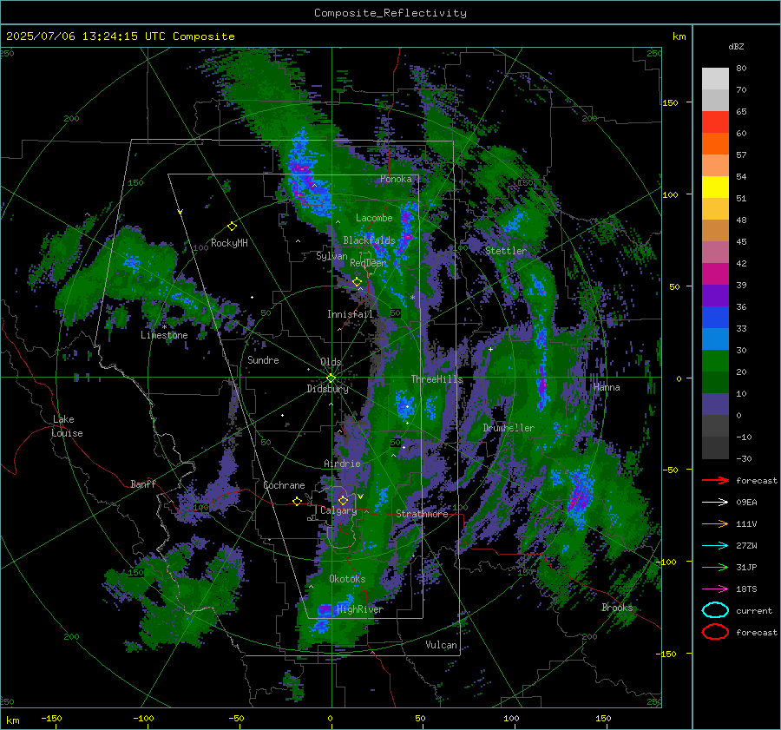Screen dimensions: 781x730
Task: Click the yellow swatch between 54 and 51 dBZ
Action: point(715,187)
